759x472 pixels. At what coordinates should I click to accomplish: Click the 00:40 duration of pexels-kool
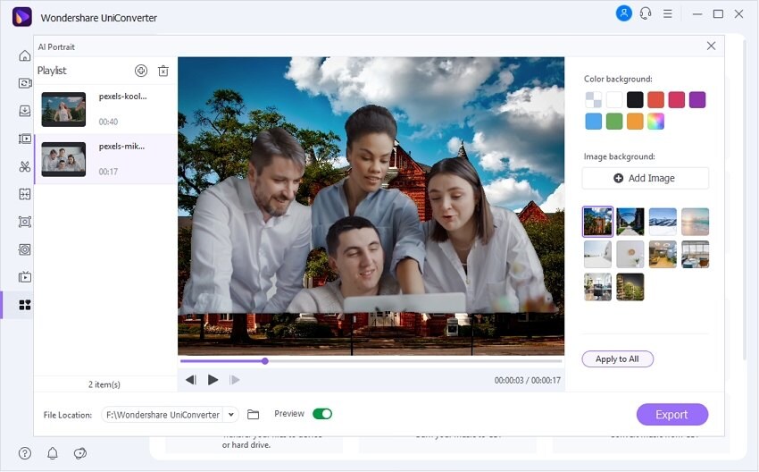(x=108, y=122)
